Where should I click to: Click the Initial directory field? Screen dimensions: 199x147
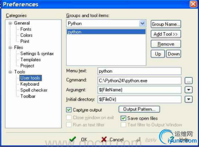click(140, 99)
